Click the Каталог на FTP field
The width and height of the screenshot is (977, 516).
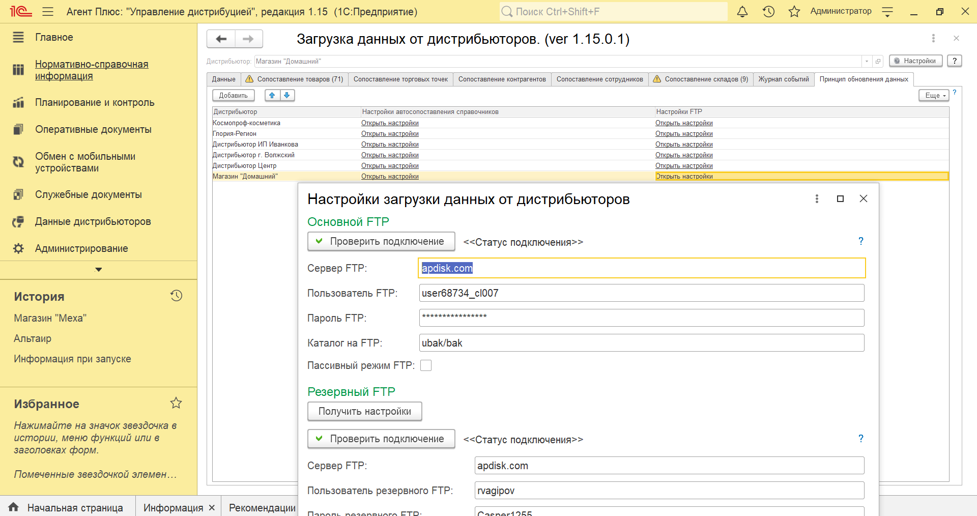pyautogui.click(x=642, y=343)
